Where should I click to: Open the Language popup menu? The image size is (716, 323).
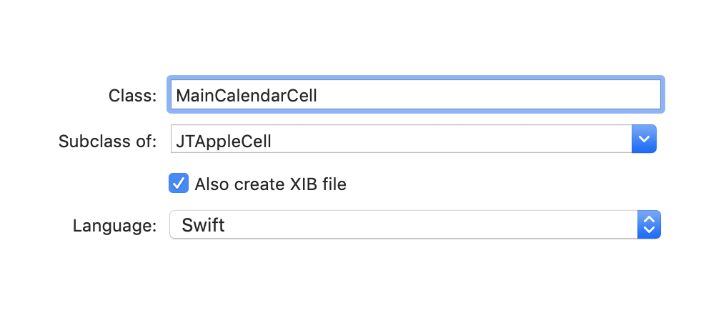(414, 225)
